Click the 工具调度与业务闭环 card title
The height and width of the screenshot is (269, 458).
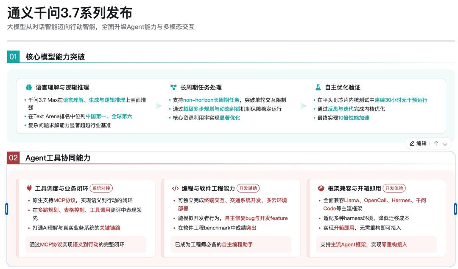pyautogui.click(x=61, y=189)
